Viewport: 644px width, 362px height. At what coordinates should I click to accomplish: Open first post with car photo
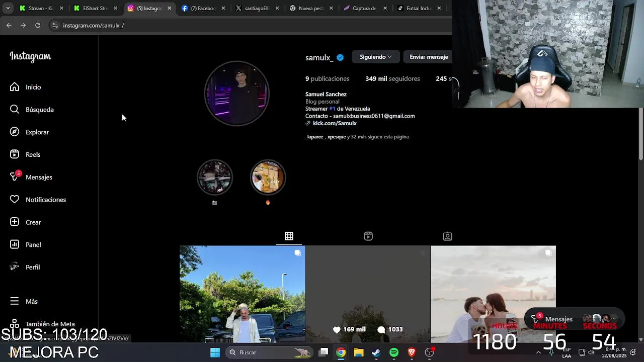[x=242, y=294]
